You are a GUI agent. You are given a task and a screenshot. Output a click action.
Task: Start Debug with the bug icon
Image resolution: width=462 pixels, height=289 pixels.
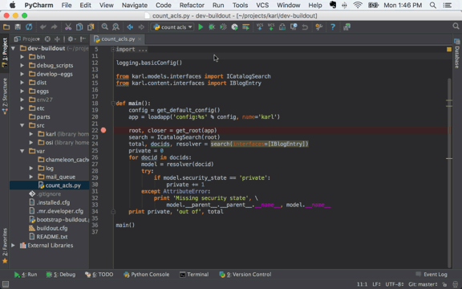pos(212,27)
